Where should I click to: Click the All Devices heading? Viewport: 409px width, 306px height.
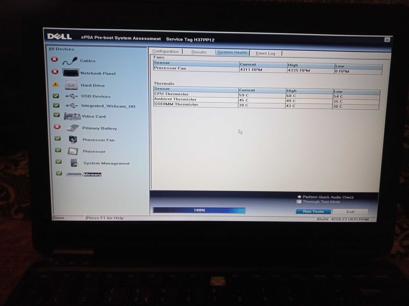point(61,49)
